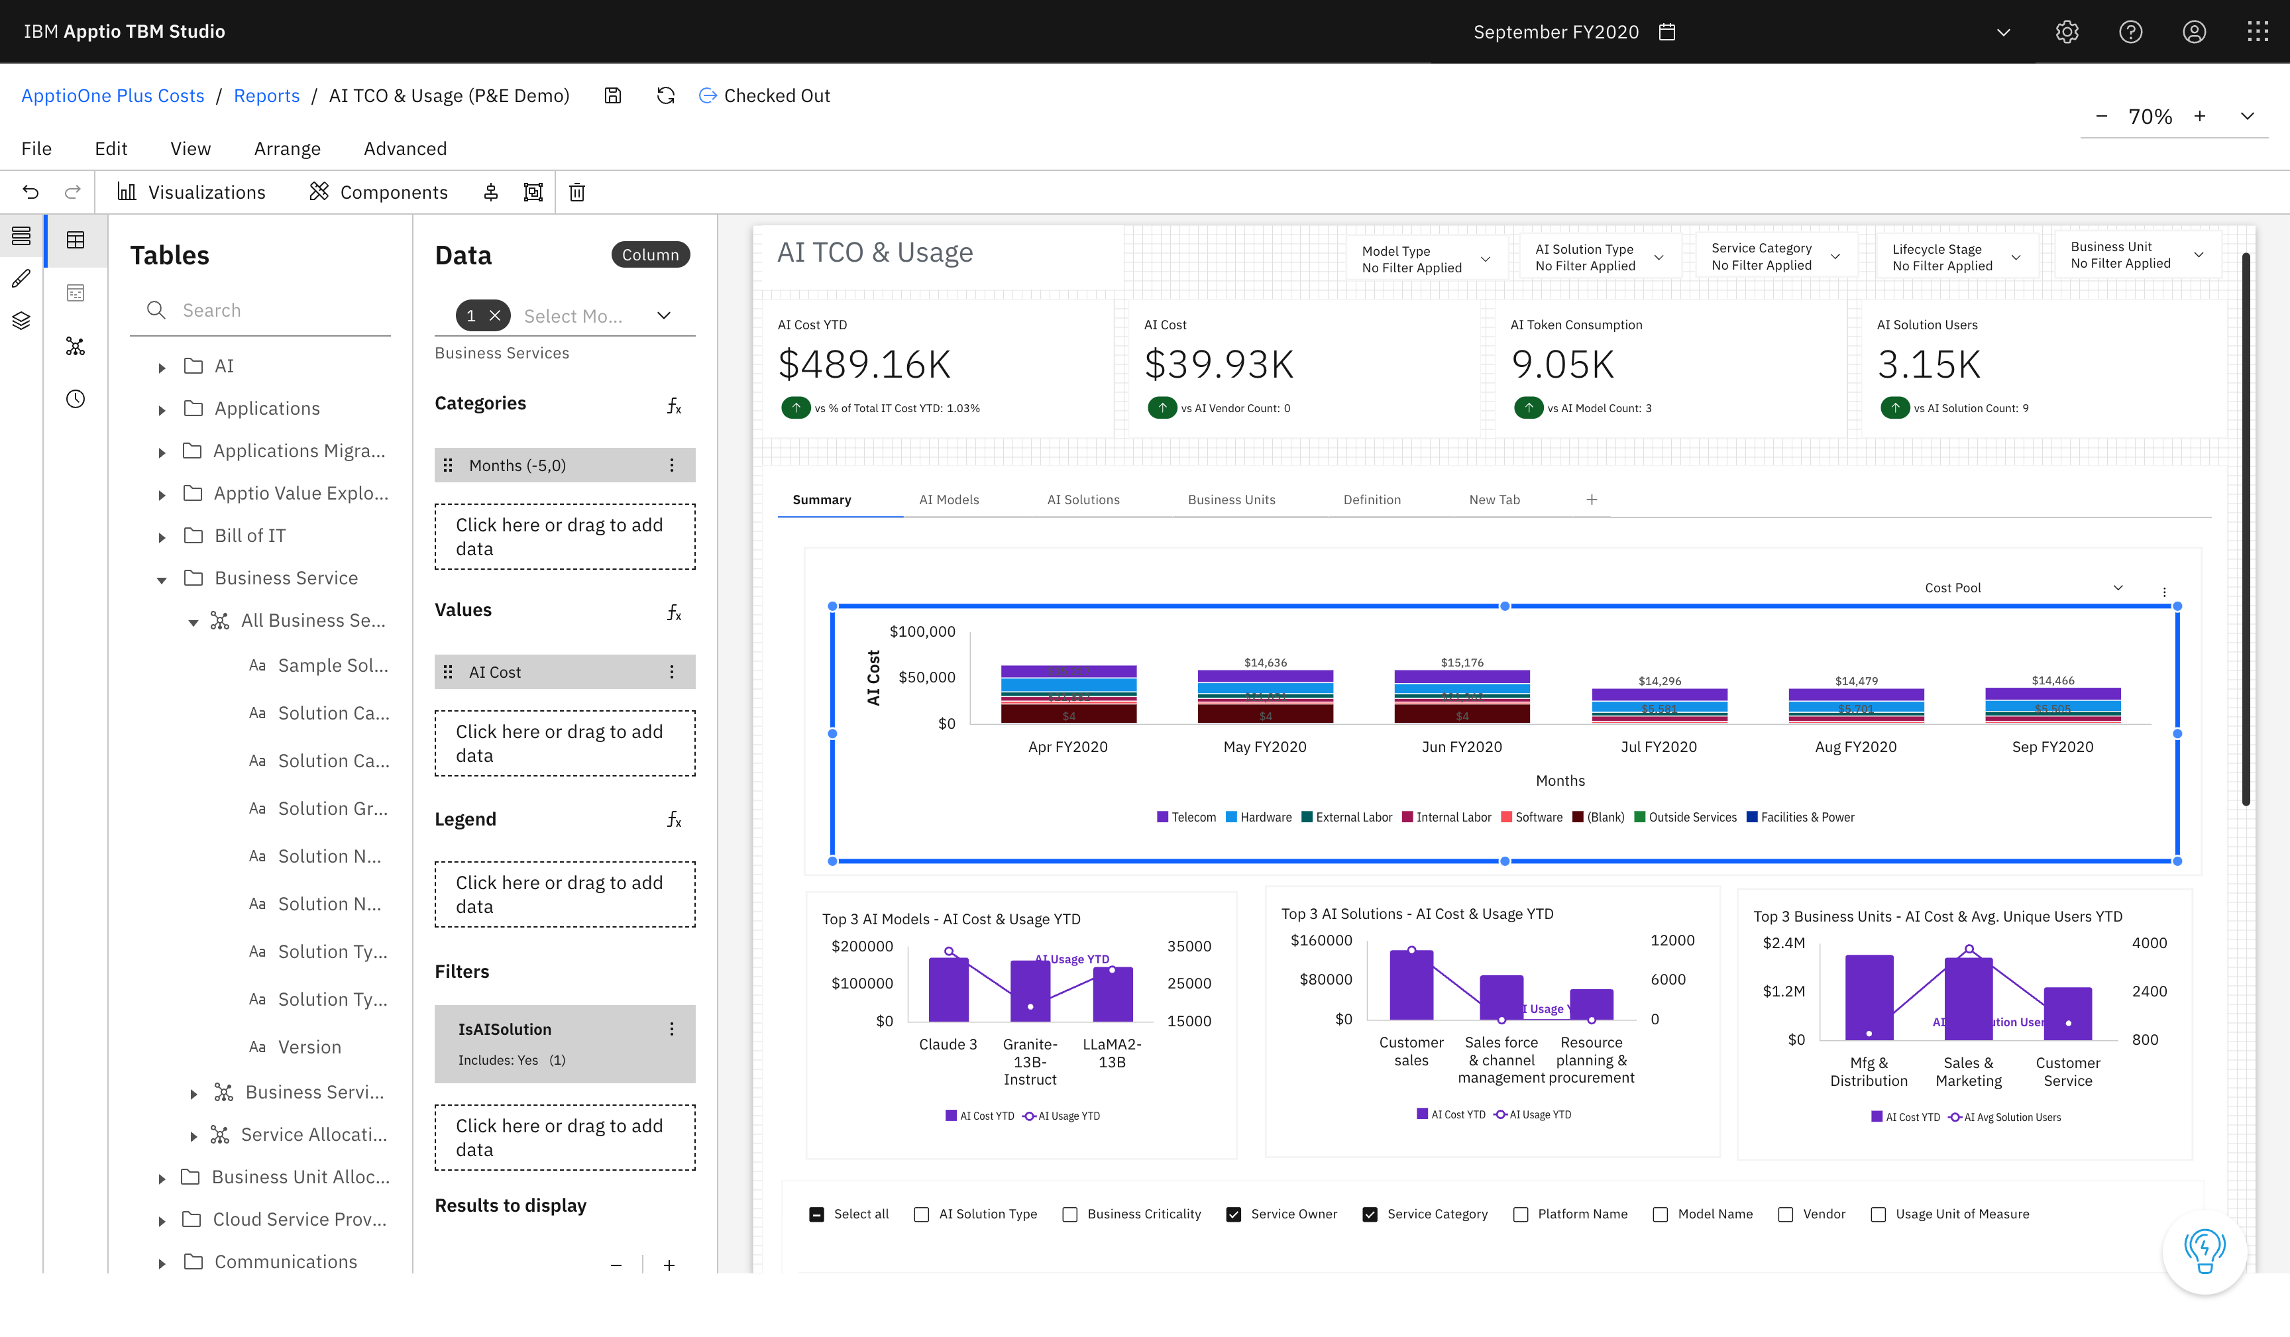Open the lightbulb assistant button
Screen dimensions: 2290x1337
[2204, 1251]
